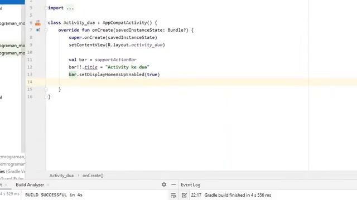Click supportActionBar on line 11

coord(115,59)
